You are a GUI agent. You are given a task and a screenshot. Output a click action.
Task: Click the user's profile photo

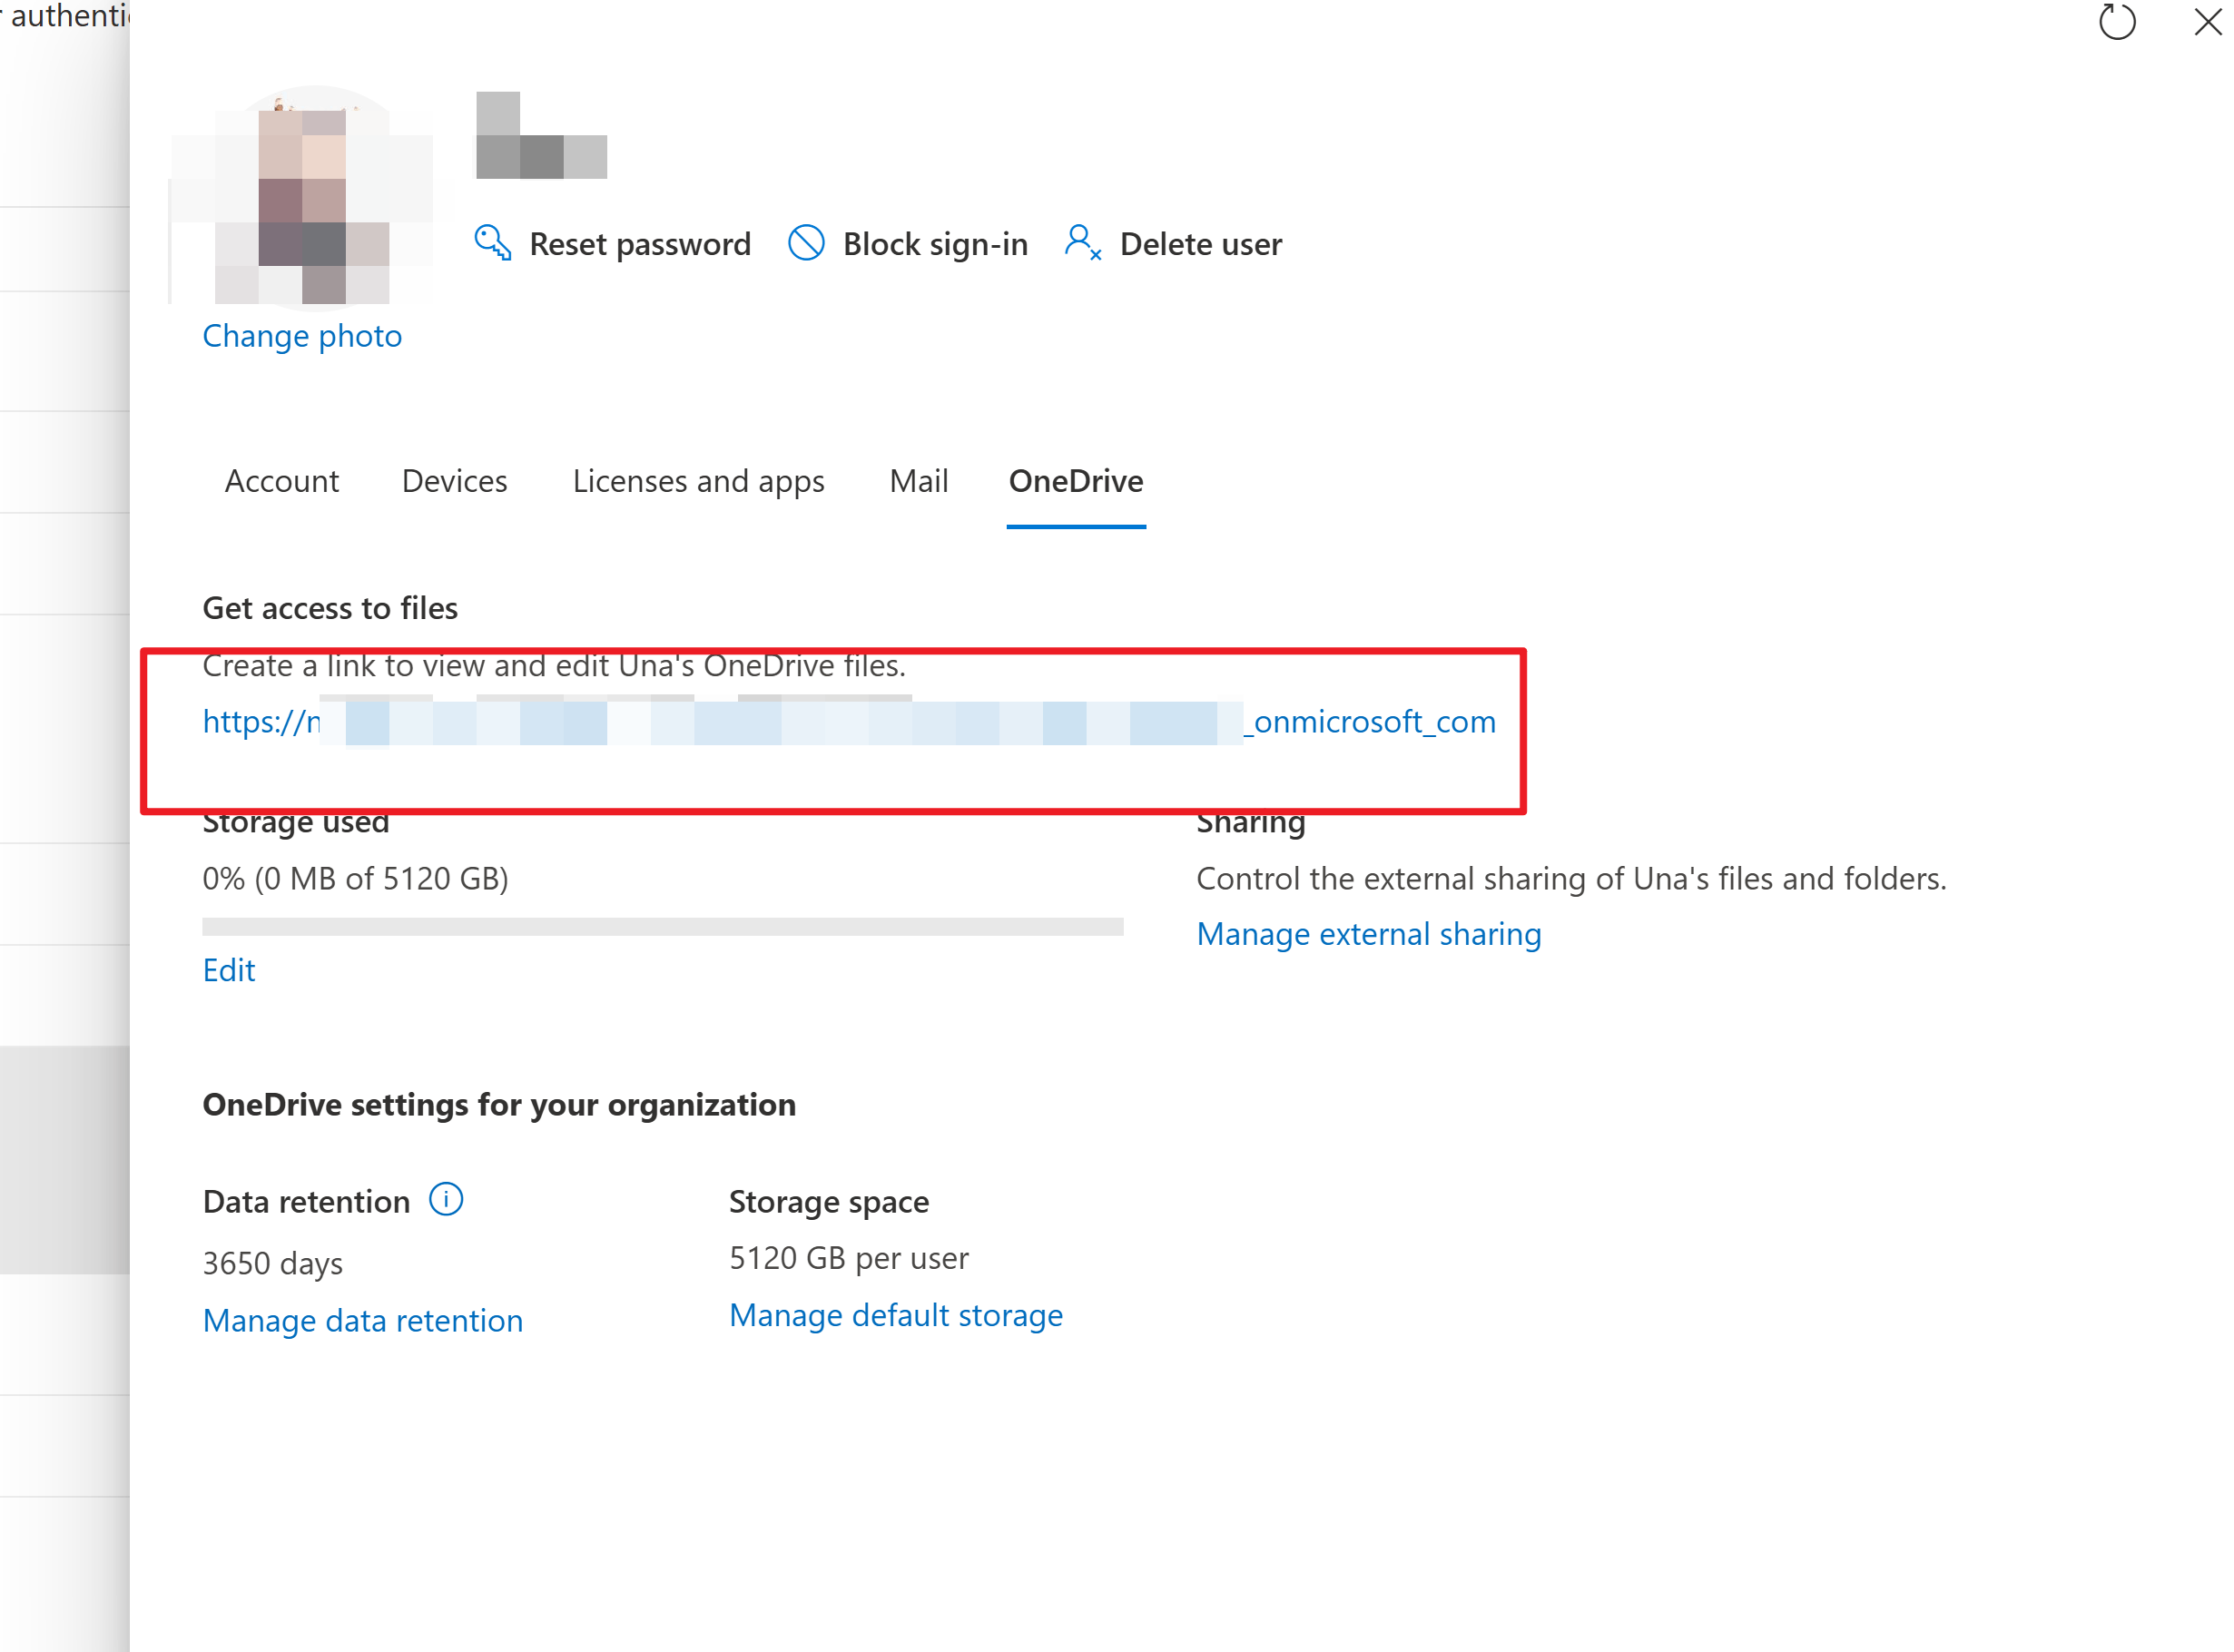[302, 199]
